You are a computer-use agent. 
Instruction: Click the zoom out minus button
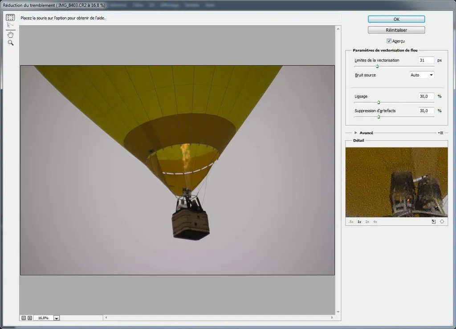point(24,318)
